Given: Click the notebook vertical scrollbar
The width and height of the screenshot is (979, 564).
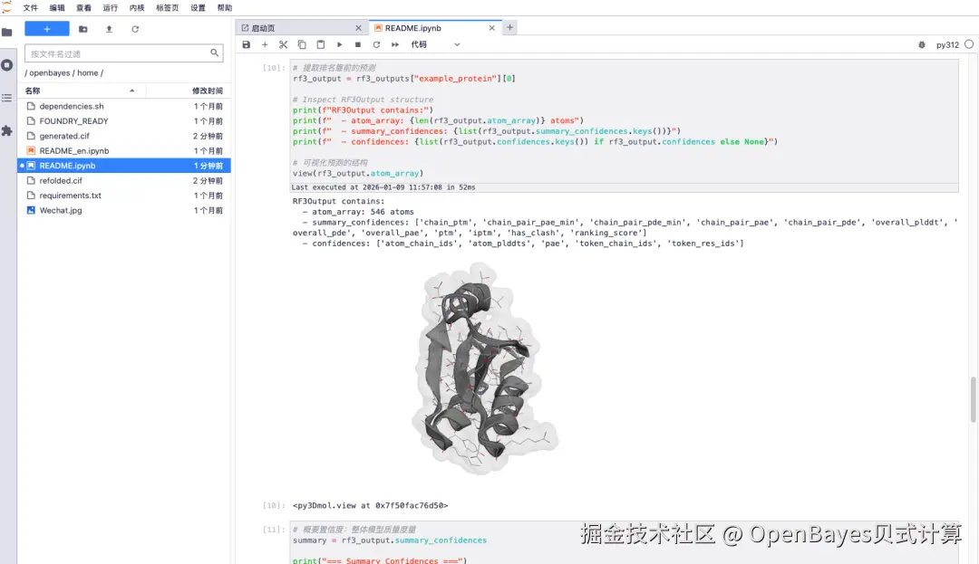Looking at the screenshot, I should click(x=973, y=400).
